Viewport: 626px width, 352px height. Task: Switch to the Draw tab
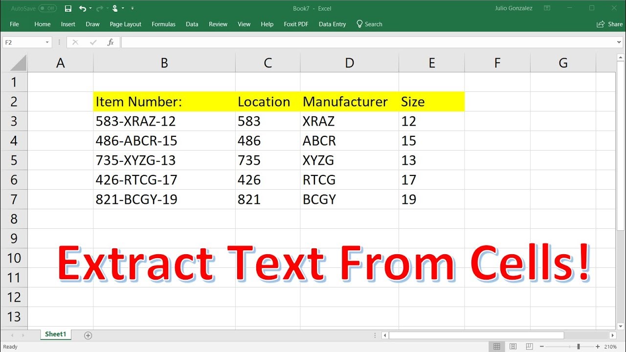92,24
